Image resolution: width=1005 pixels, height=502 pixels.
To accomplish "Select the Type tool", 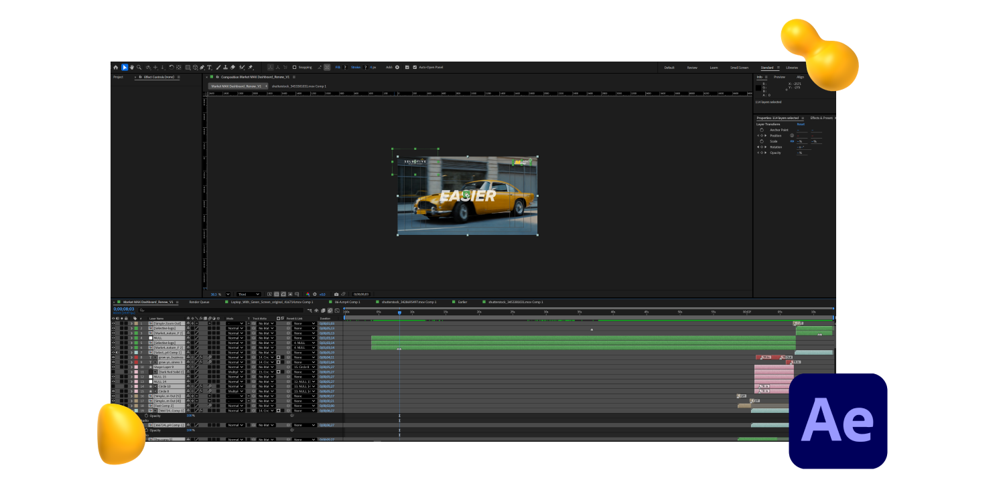I will [x=210, y=68].
